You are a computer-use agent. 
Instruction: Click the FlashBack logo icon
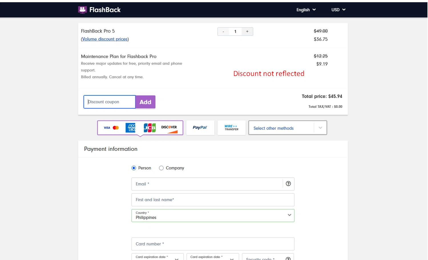[82, 10]
